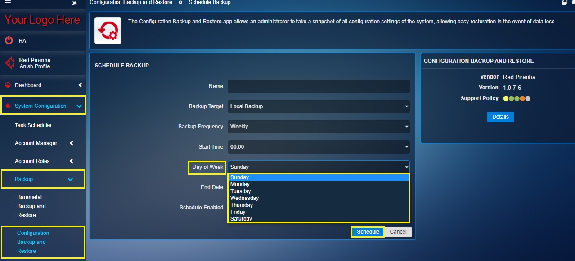Open Configuration Backup and Restore sidebar item
575x261 pixels.
(33, 242)
